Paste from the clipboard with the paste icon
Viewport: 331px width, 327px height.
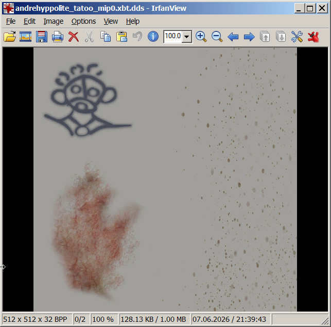(x=121, y=37)
